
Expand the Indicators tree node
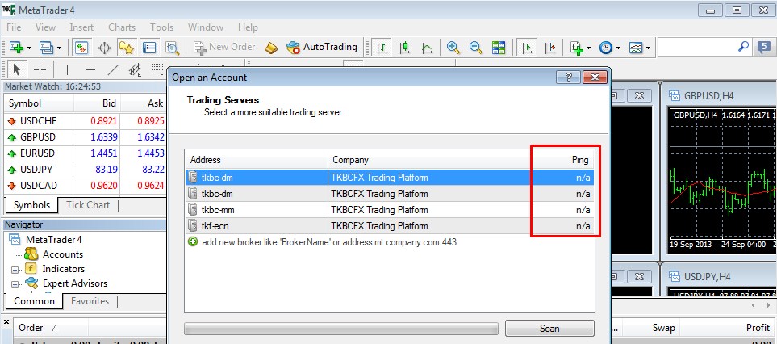pos(15,271)
